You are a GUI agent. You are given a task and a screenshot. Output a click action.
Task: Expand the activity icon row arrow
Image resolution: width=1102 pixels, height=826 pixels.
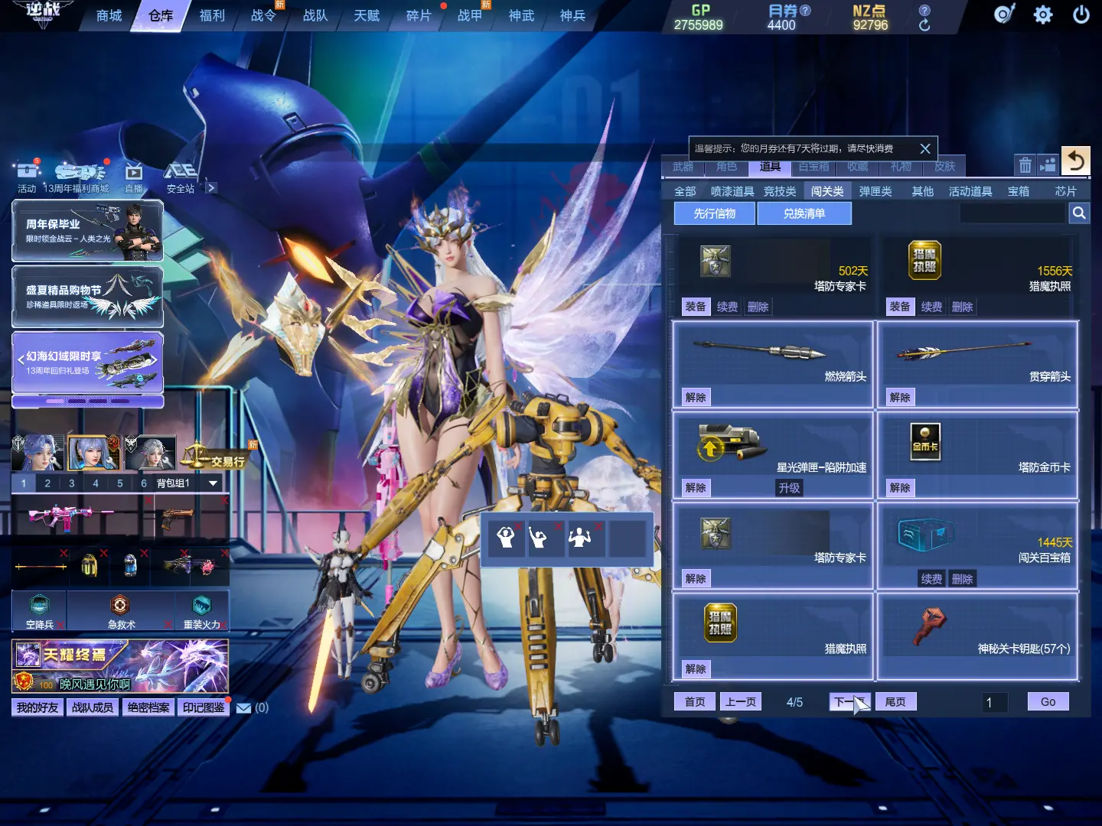[x=212, y=187]
